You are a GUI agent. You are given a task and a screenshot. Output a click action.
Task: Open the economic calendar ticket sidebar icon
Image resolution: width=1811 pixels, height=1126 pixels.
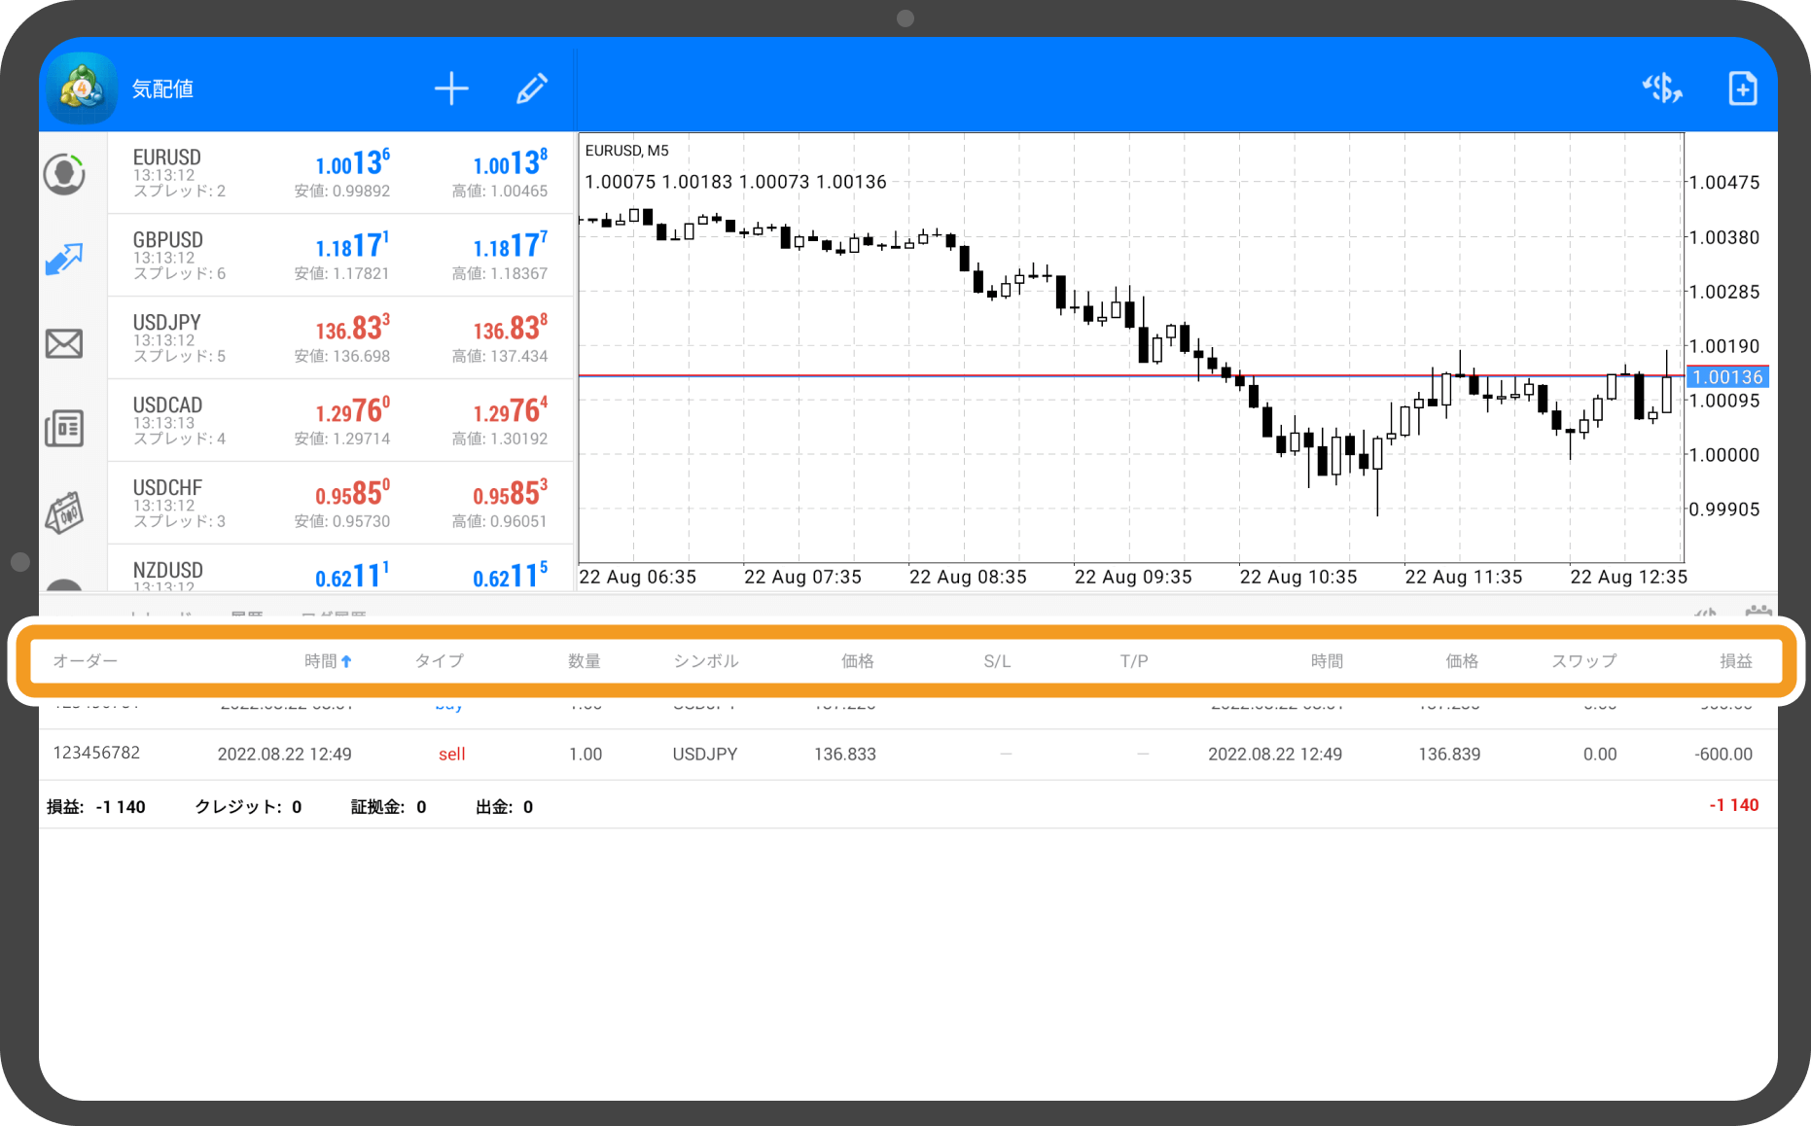pos(64,512)
